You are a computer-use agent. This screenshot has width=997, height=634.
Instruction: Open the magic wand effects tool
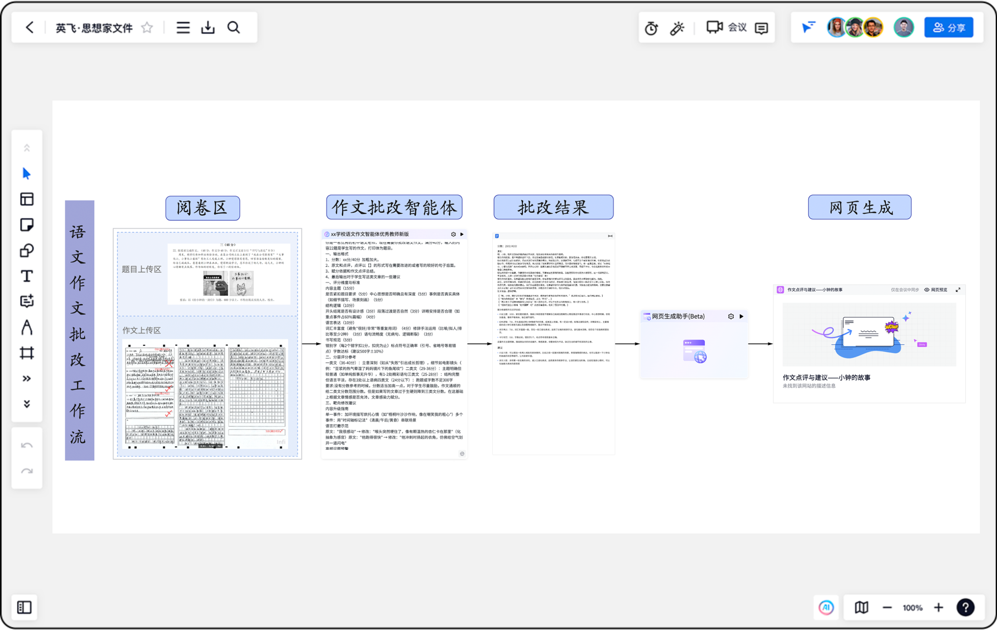pos(677,28)
